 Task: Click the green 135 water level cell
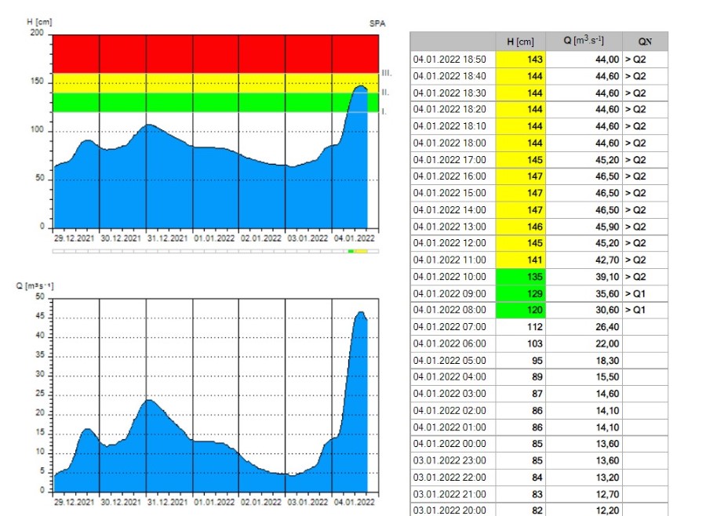tap(521, 277)
